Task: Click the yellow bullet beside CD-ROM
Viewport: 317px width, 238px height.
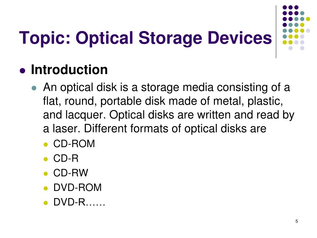Action: click(x=46, y=144)
